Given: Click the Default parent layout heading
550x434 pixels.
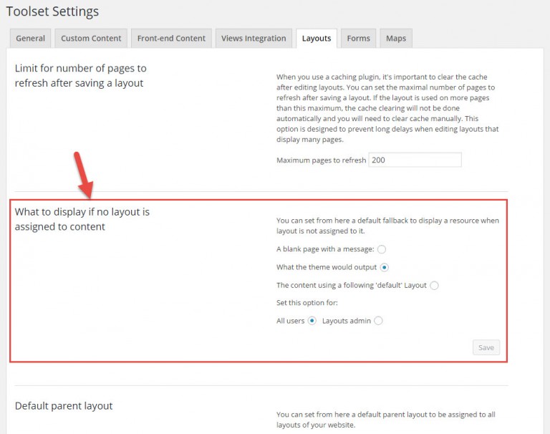Looking at the screenshot, I should tap(64, 405).
